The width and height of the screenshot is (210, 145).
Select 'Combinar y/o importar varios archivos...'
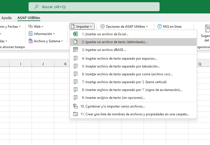(x=133, y=106)
